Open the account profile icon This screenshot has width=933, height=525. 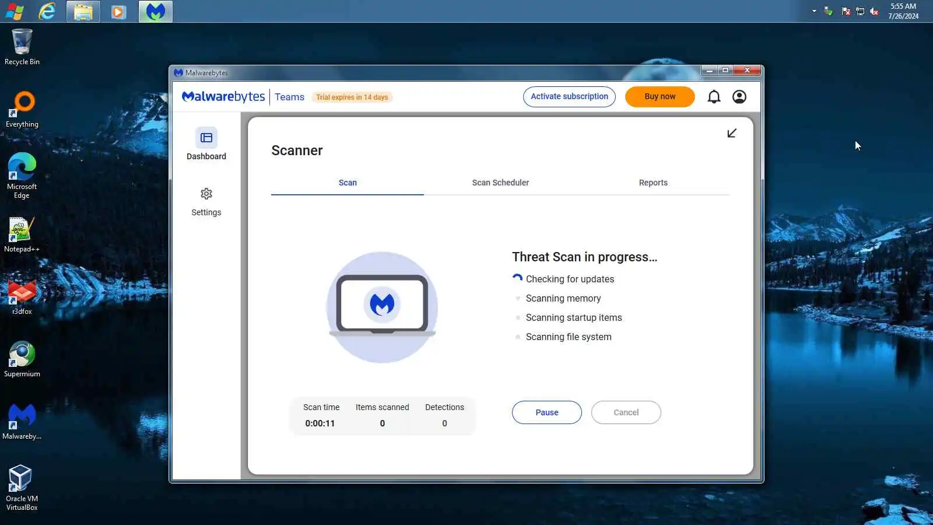(739, 97)
